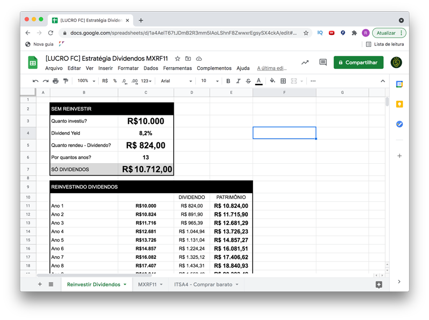429x320 pixels.
Task: Select cell with R$10.000 invested
Action: click(146, 121)
